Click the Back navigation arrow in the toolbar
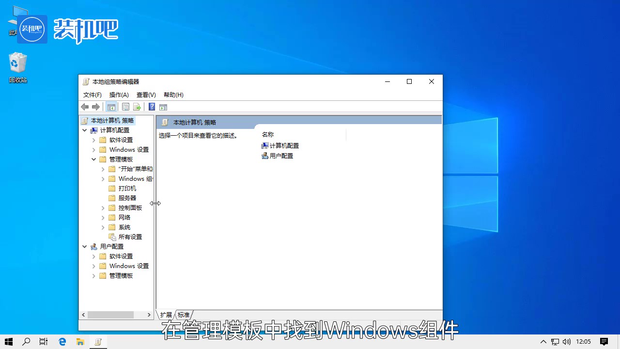This screenshot has height=349, width=620. [85, 107]
